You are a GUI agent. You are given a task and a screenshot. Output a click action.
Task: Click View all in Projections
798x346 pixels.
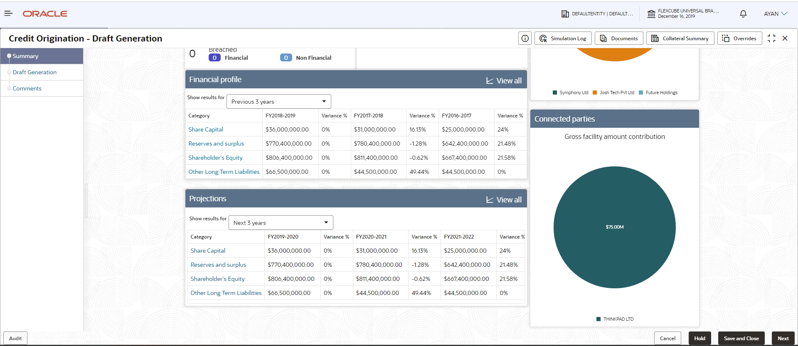click(504, 200)
